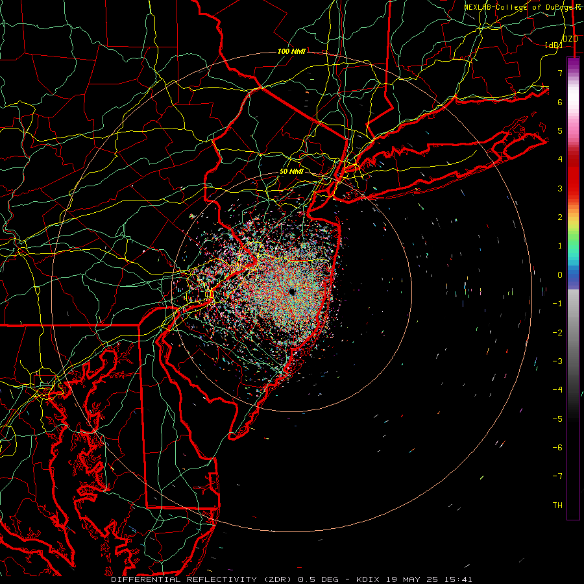Click the scale value "-6" on the legend

tap(557, 448)
